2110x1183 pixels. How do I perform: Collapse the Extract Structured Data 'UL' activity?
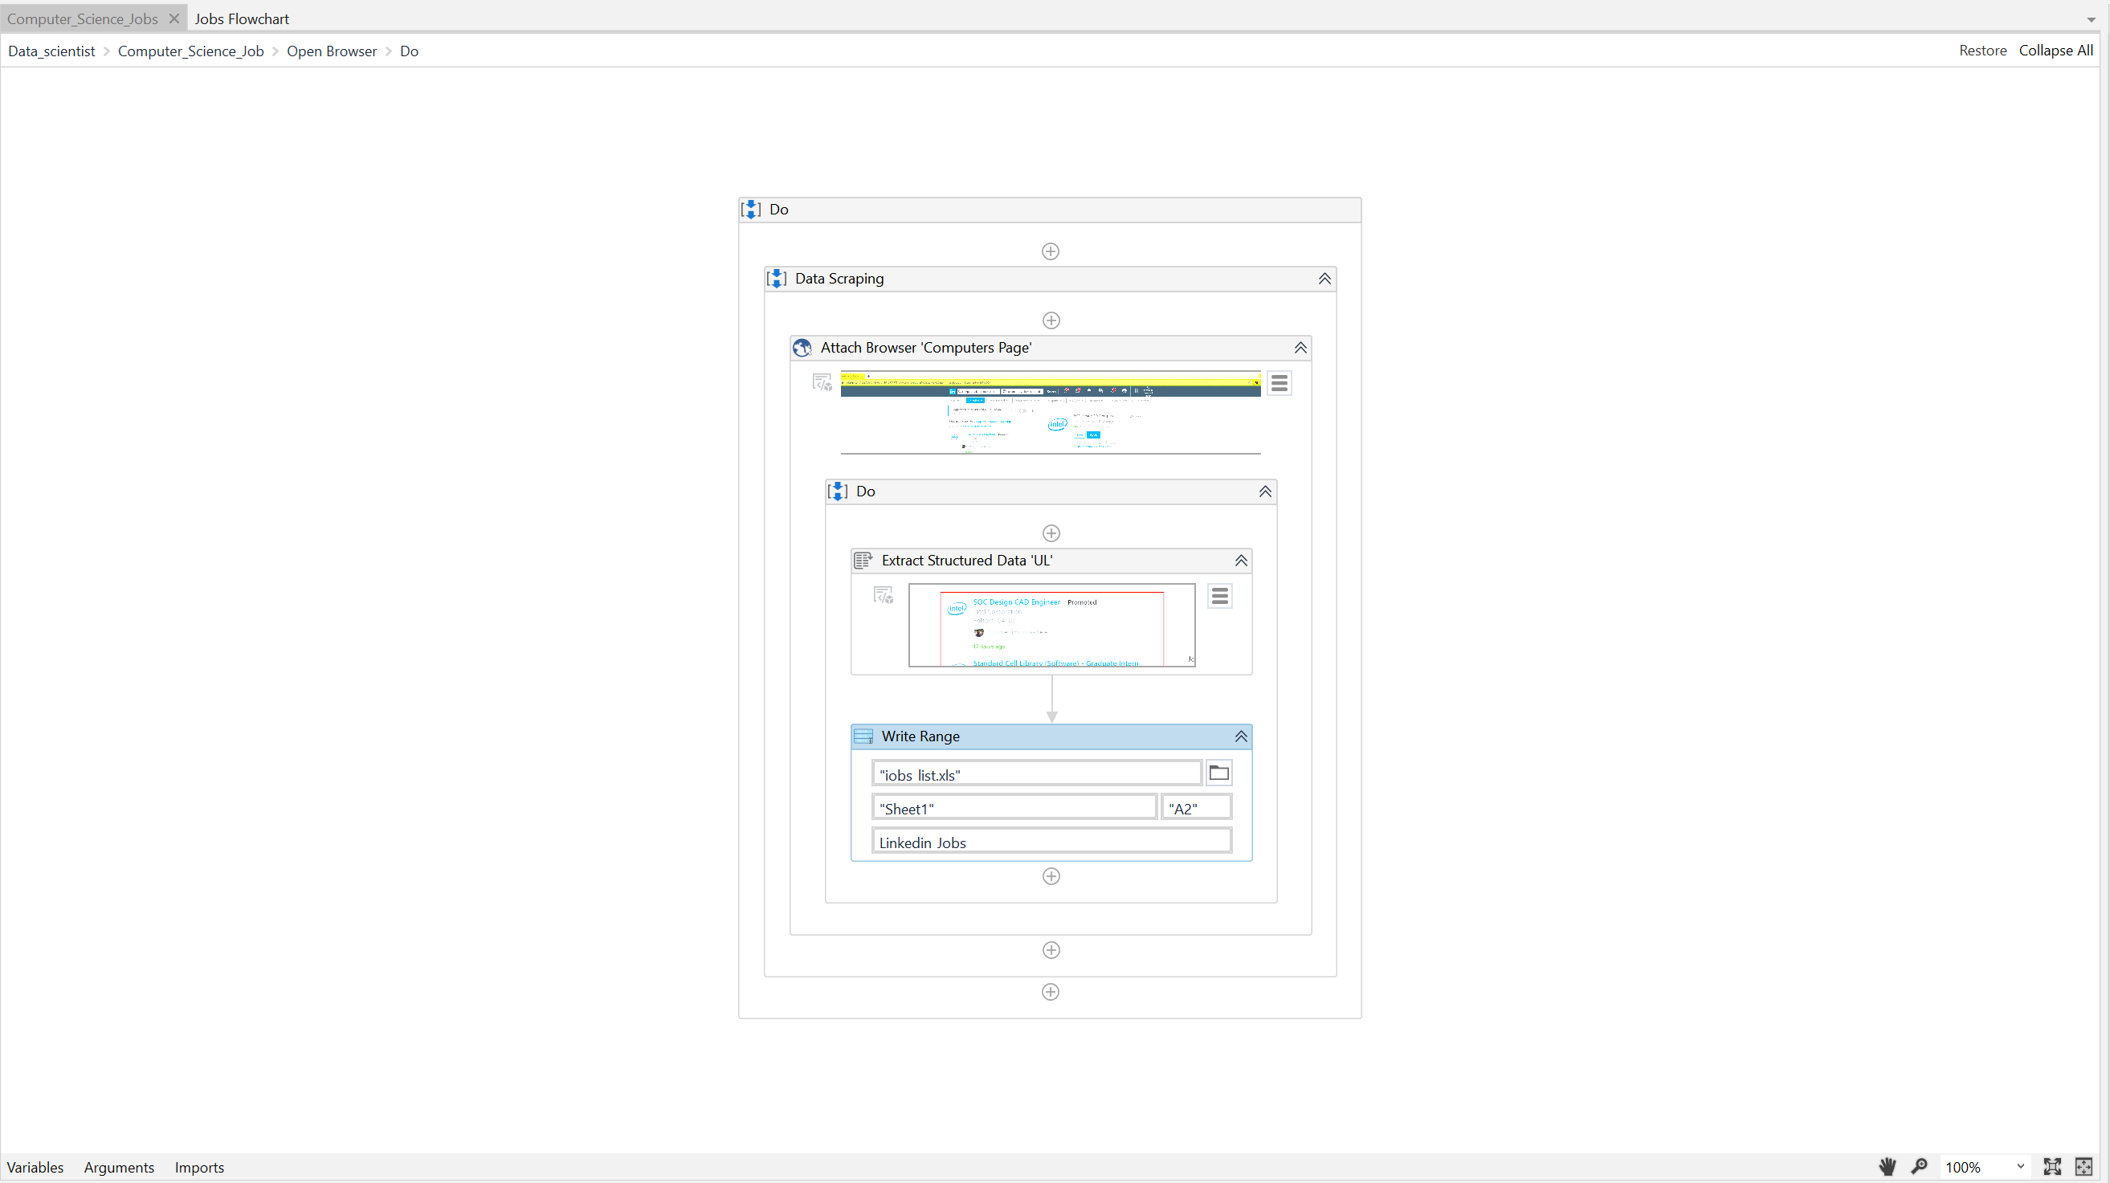click(x=1241, y=561)
